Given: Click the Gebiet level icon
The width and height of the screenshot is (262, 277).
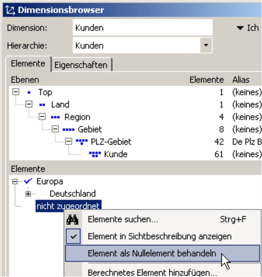Looking at the screenshot, I should [x=69, y=129].
